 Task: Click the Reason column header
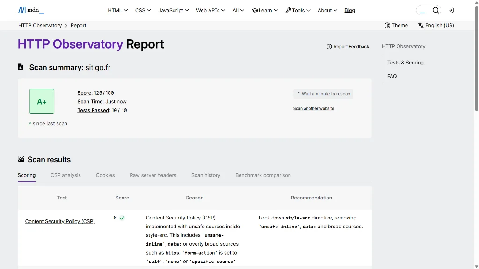(195, 198)
